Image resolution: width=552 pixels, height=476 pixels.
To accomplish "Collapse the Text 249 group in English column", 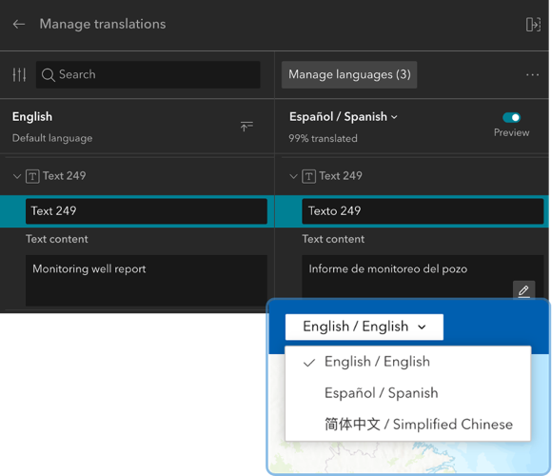I will tap(16, 176).
